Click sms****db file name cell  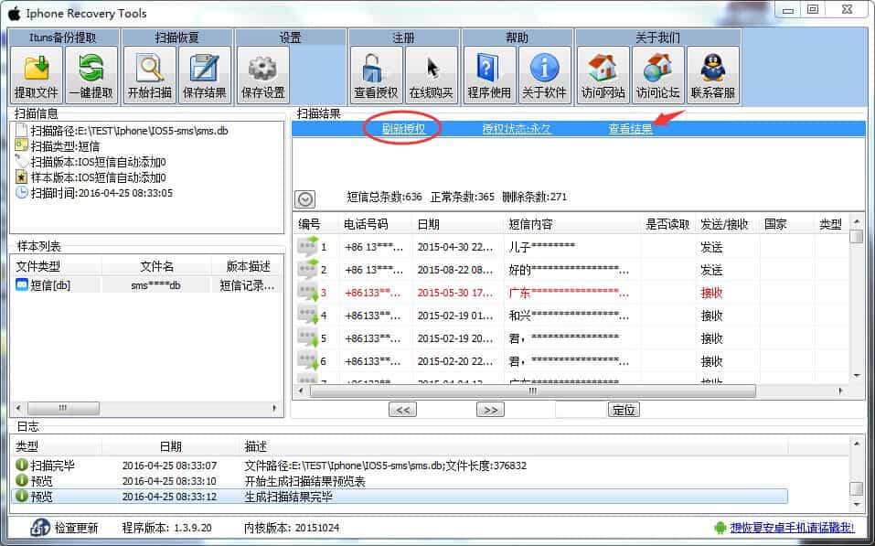coord(155,285)
